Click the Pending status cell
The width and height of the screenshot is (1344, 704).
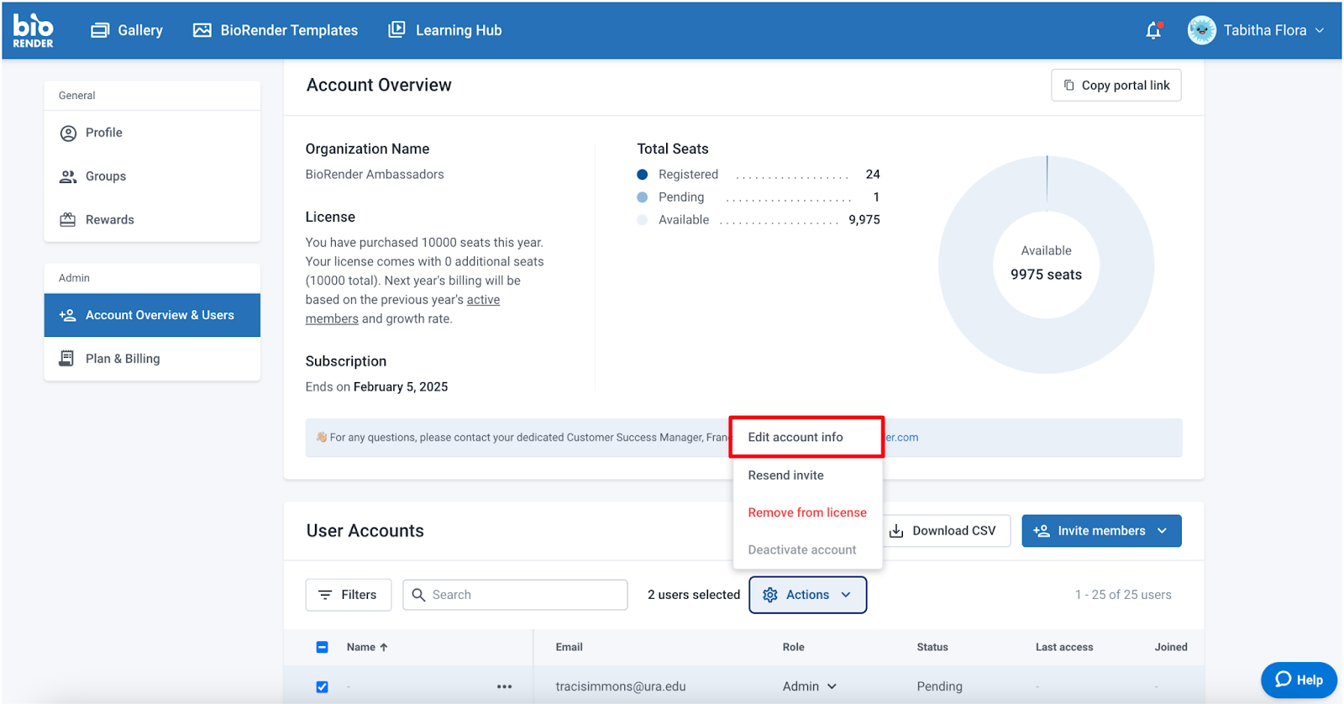[x=940, y=686]
